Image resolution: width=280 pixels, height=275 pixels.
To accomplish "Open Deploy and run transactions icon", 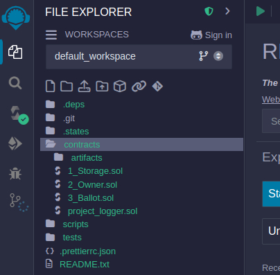I will [x=15, y=143].
